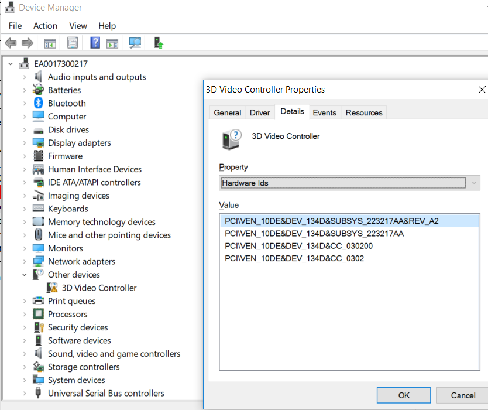
Task: Switch to the Driver tab
Action: [x=260, y=112]
